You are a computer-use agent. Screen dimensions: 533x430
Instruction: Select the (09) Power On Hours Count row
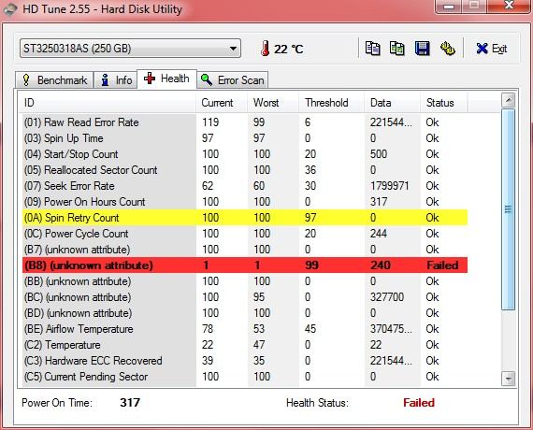245,202
